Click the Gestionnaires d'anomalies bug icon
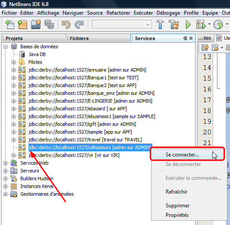 point(14,194)
